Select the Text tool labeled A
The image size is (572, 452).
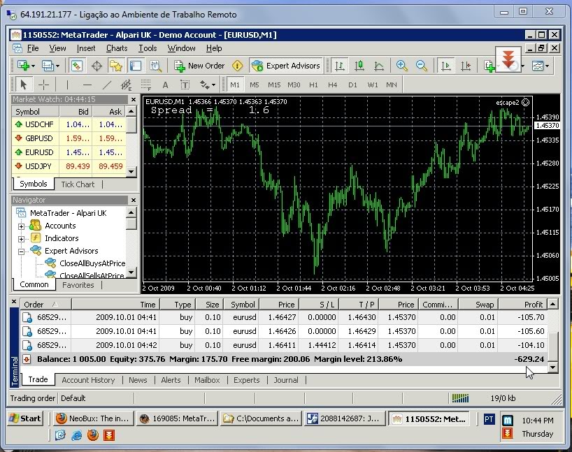pyautogui.click(x=165, y=85)
